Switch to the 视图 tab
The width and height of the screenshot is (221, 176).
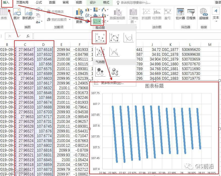tap(79, 3)
